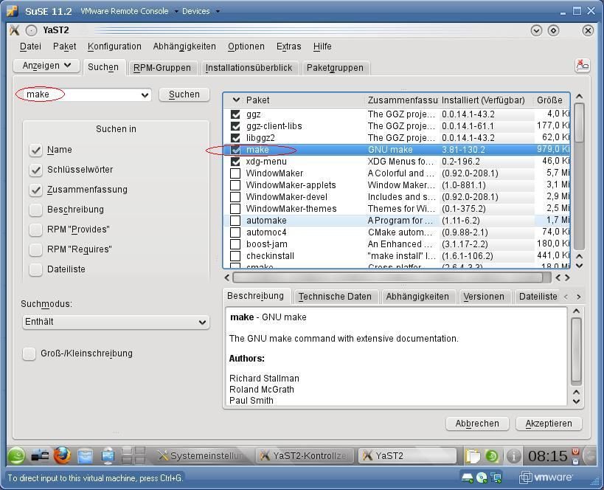This screenshot has height=490, width=604.
Task: Click the description pane vertical scrollbar
Action: pyautogui.click(x=576, y=351)
